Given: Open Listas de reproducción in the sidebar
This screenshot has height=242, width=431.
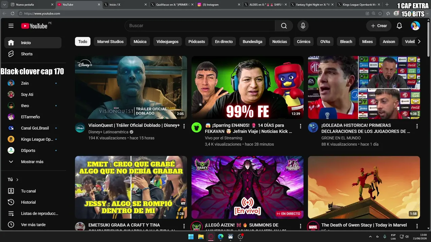Looking at the screenshot, I should pyautogui.click(x=33, y=213).
